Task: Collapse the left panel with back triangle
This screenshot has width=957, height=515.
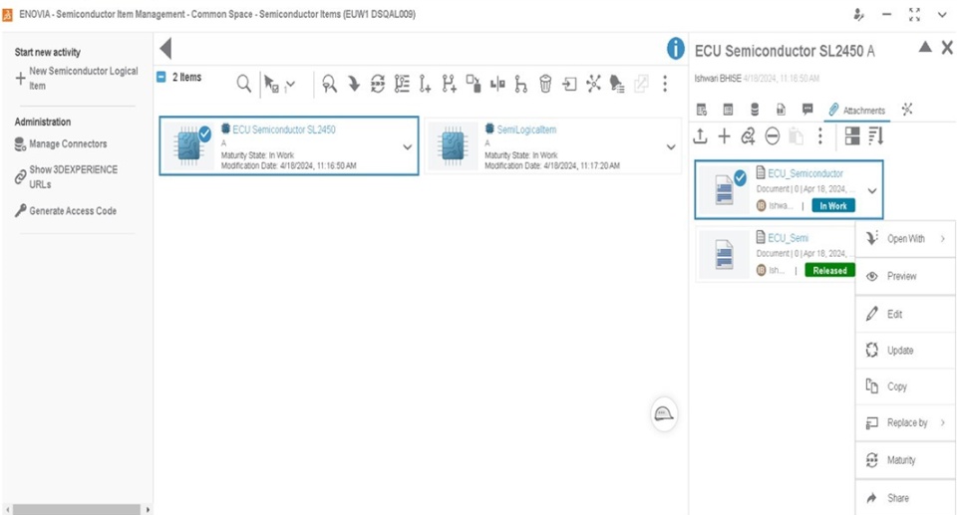Action: (x=166, y=48)
